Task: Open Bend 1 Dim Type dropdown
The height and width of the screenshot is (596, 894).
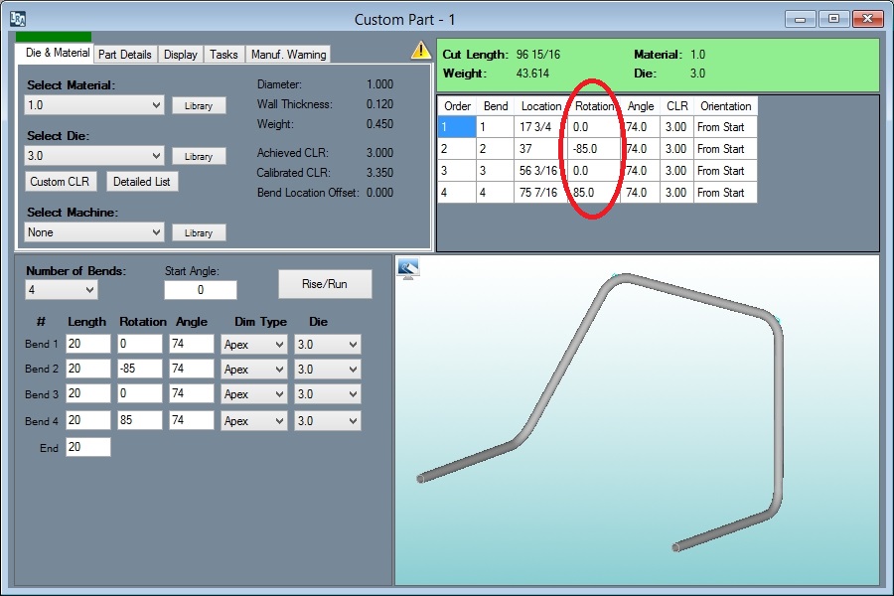Action: click(253, 345)
